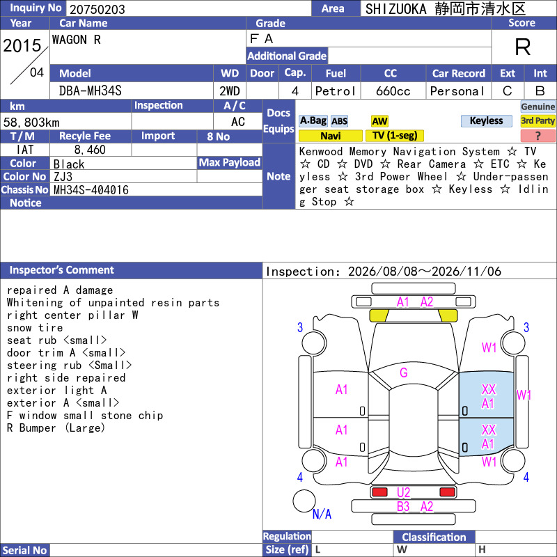Click the Additional Grade label
The width and height of the screenshot is (557, 557).
[x=287, y=56]
